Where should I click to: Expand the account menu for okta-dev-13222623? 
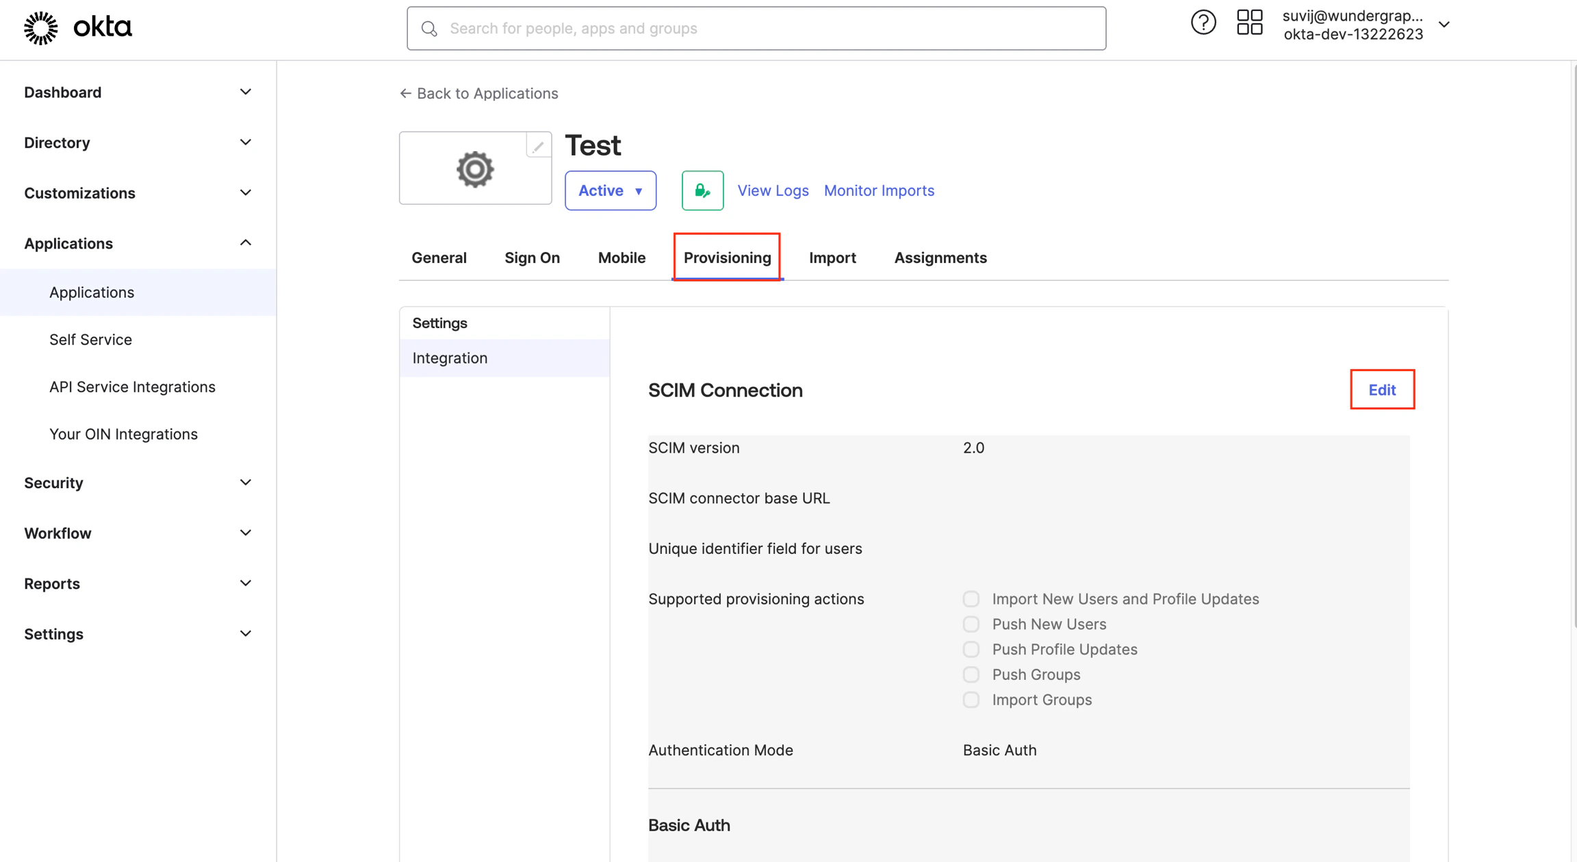(1444, 25)
